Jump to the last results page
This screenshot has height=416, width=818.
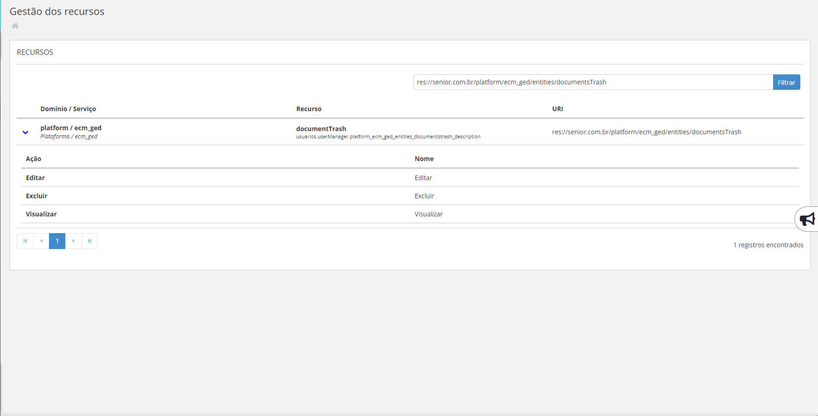coord(90,241)
